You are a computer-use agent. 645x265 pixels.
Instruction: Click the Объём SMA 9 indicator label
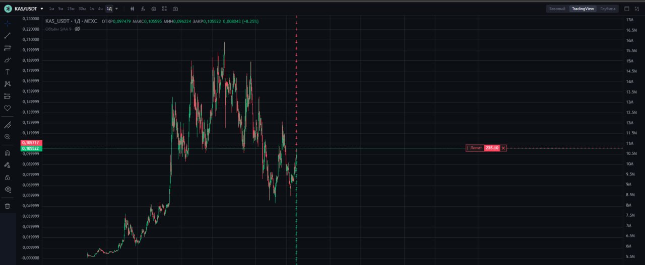click(x=58, y=29)
